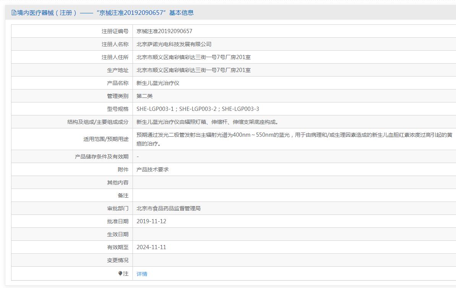
Task: Select product name 新生儿蓝光治疗仪
Action: [x=158, y=83]
